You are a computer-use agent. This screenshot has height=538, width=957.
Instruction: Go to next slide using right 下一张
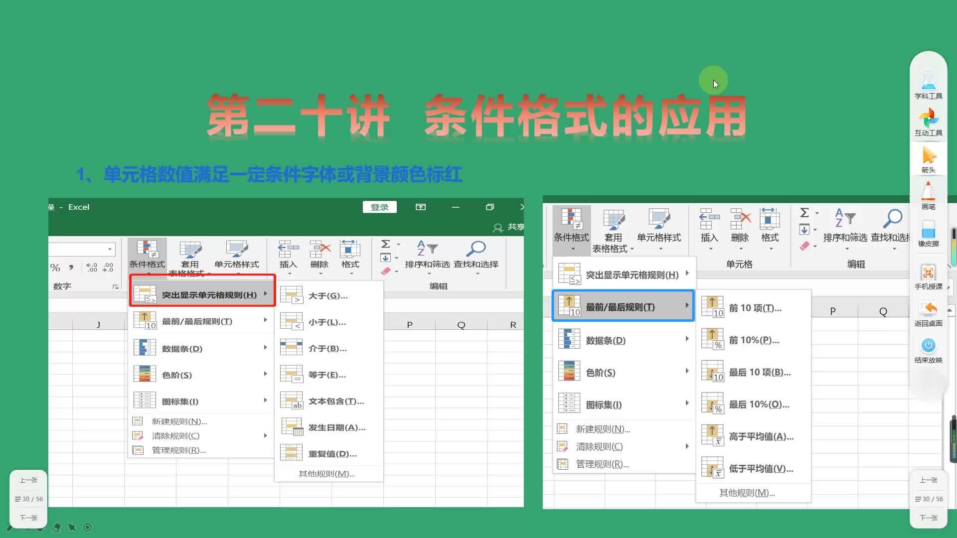point(928,518)
